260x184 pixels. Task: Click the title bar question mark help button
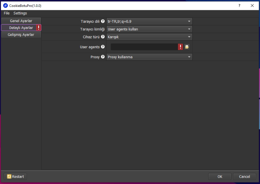tap(239, 6)
